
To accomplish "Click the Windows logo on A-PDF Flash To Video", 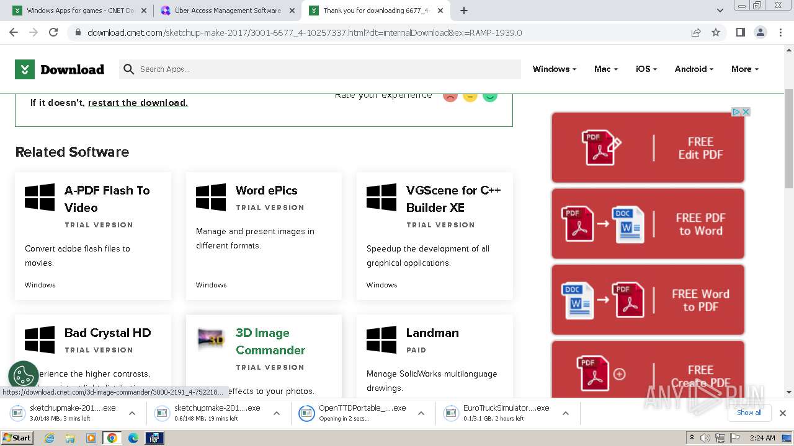I will click(x=40, y=198).
